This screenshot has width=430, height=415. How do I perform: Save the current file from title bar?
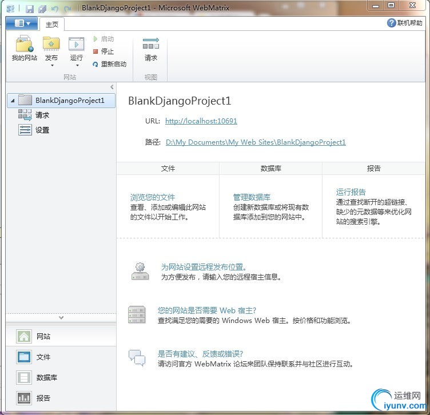[29, 9]
